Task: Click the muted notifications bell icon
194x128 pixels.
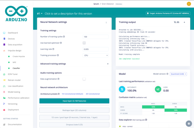Action: pyautogui.click(x=175, y=22)
